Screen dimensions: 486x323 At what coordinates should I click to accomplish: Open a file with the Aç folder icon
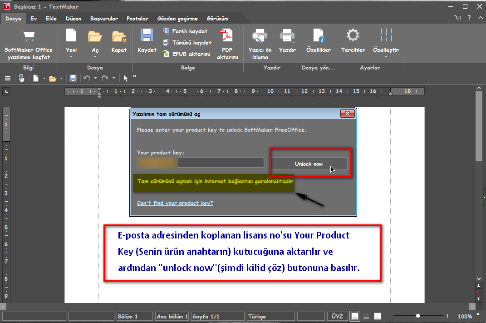(x=95, y=36)
